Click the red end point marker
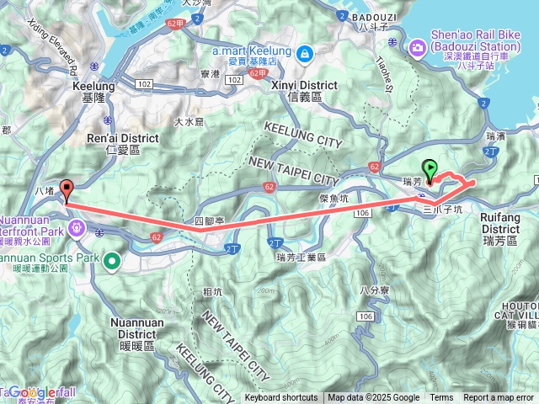 point(67,190)
